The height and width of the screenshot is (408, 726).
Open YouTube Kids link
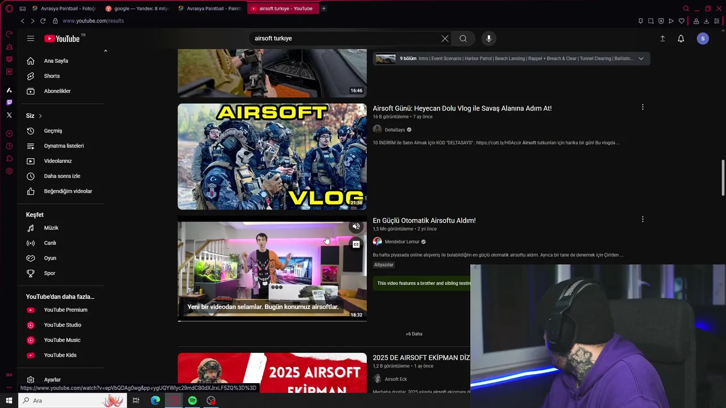tap(60, 355)
